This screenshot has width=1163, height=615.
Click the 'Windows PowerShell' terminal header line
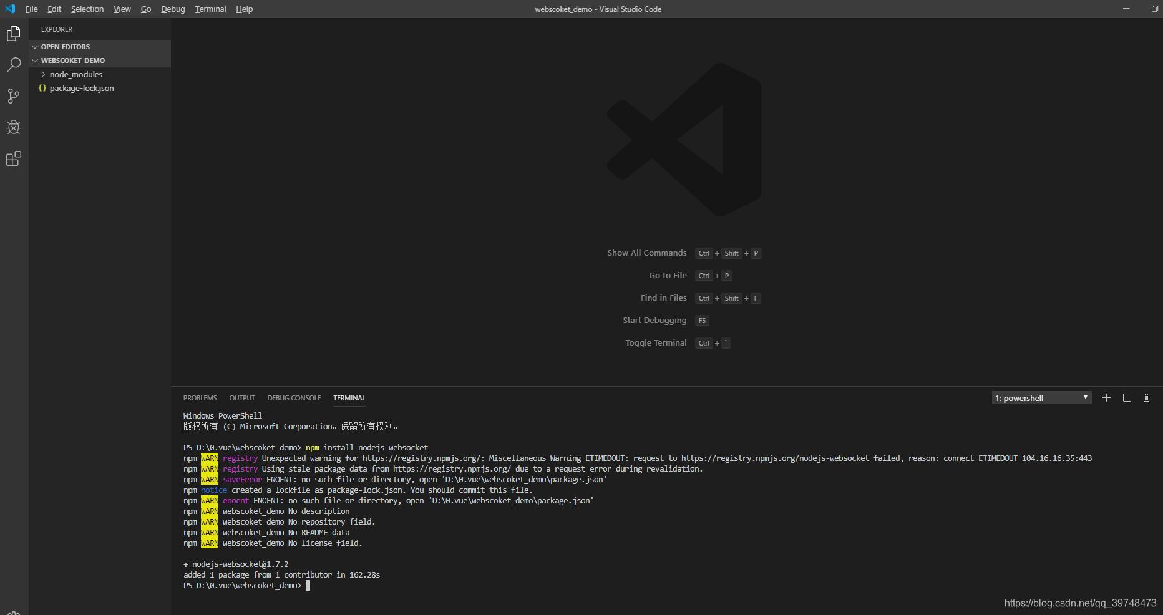click(223, 416)
